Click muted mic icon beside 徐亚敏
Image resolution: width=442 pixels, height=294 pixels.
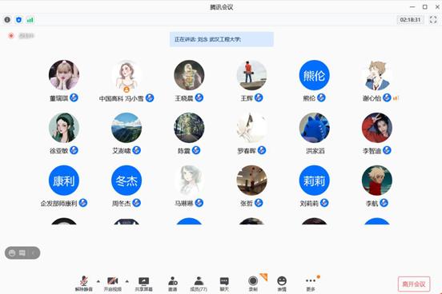coord(74,150)
